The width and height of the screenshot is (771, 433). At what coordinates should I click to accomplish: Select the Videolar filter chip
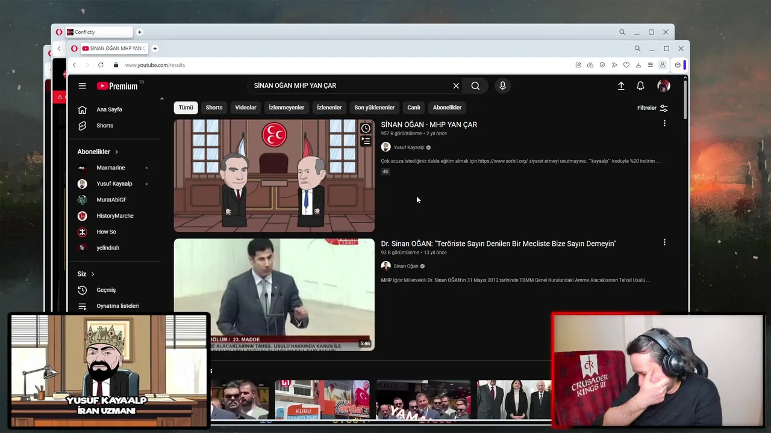pyautogui.click(x=246, y=108)
